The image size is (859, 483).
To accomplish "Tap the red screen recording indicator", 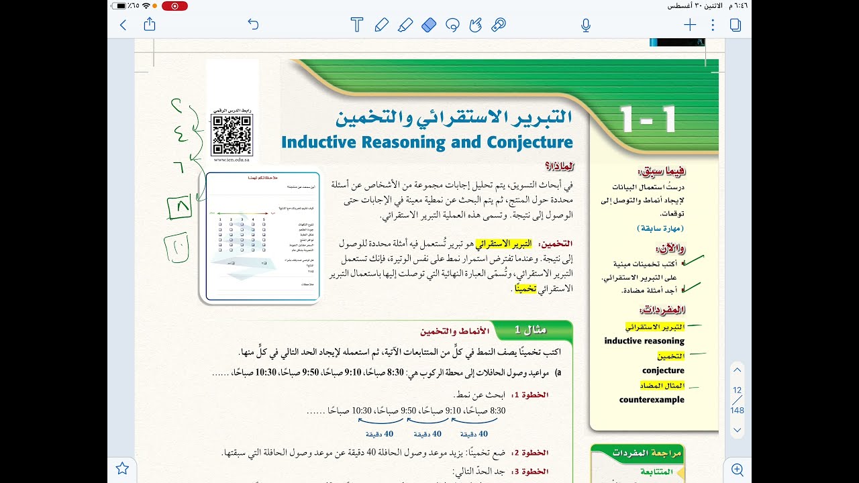I will [174, 5].
